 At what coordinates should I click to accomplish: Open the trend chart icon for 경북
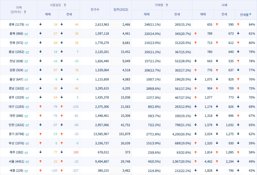pyautogui.click(x=27, y=25)
